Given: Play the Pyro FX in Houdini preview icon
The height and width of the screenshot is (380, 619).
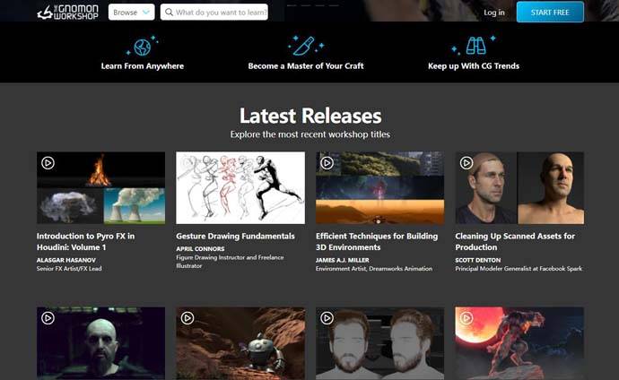Looking at the screenshot, I should pos(48,163).
